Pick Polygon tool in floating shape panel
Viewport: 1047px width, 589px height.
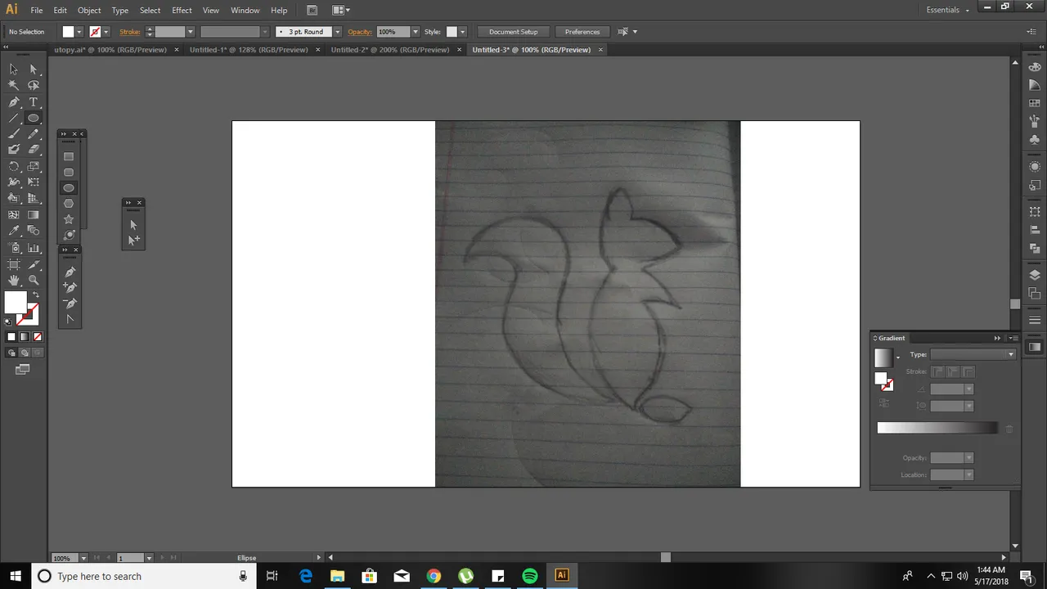(x=69, y=204)
